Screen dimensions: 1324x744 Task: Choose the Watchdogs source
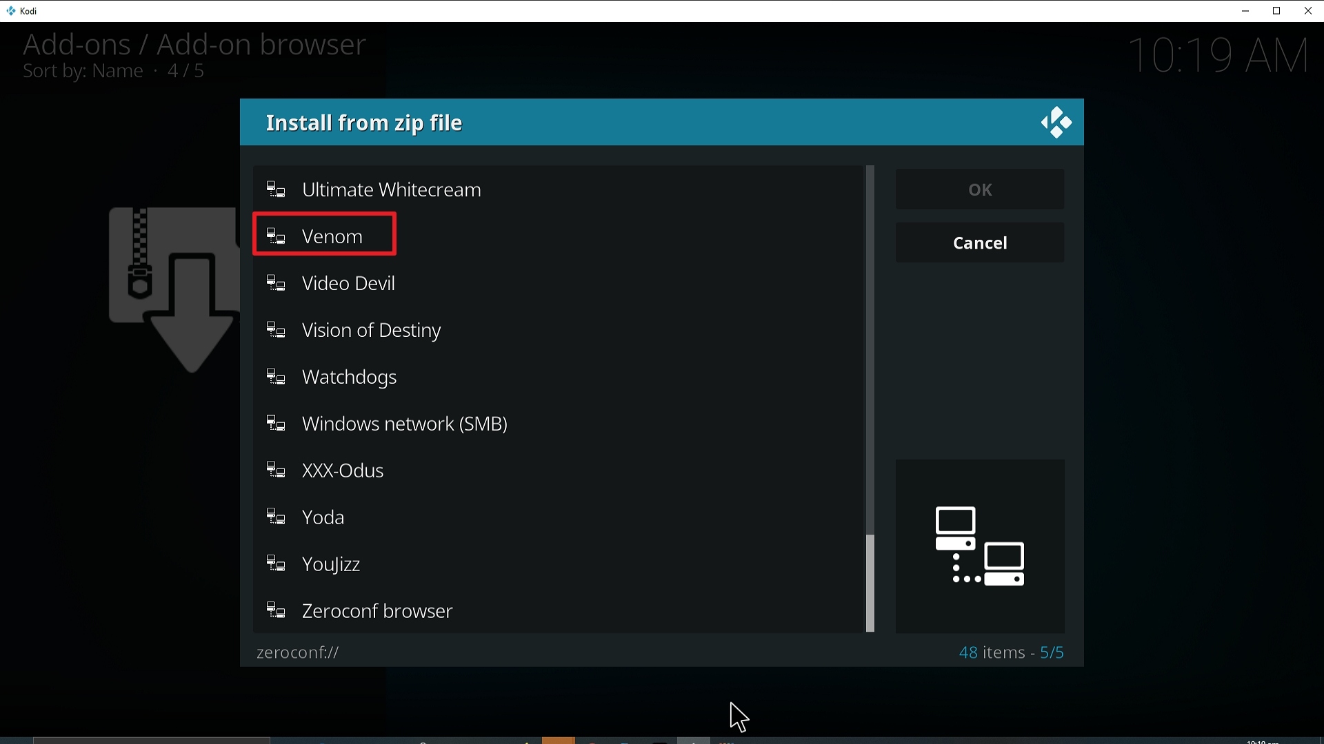pos(558,378)
